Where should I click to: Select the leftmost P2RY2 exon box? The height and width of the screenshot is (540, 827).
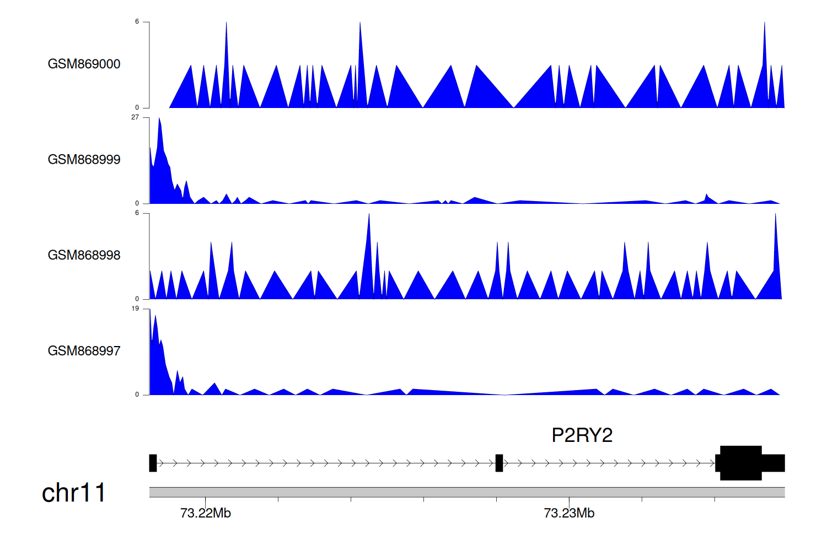[153, 463]
